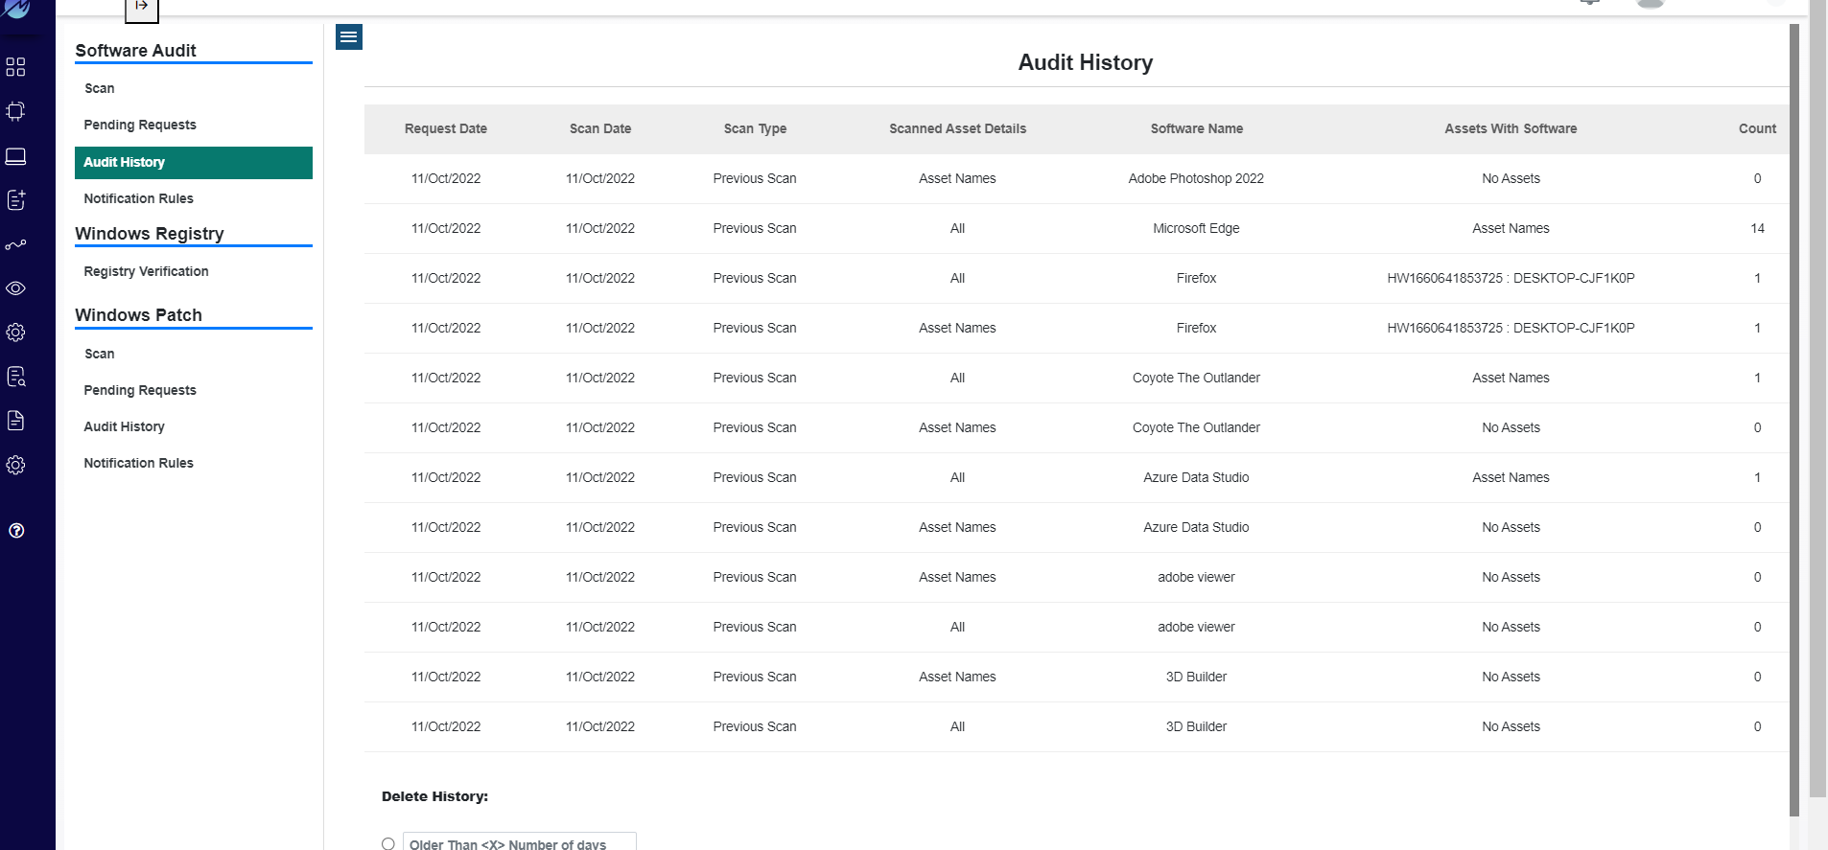Open Pending Requests under Software Audit
Viewport: 1828px width, 850px height.
tap(140, 125)
